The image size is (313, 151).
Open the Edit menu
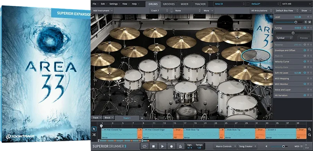coord(104,4)
